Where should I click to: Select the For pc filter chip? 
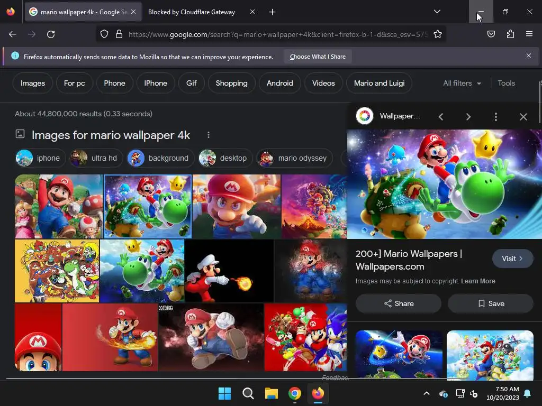pos(74,83)
